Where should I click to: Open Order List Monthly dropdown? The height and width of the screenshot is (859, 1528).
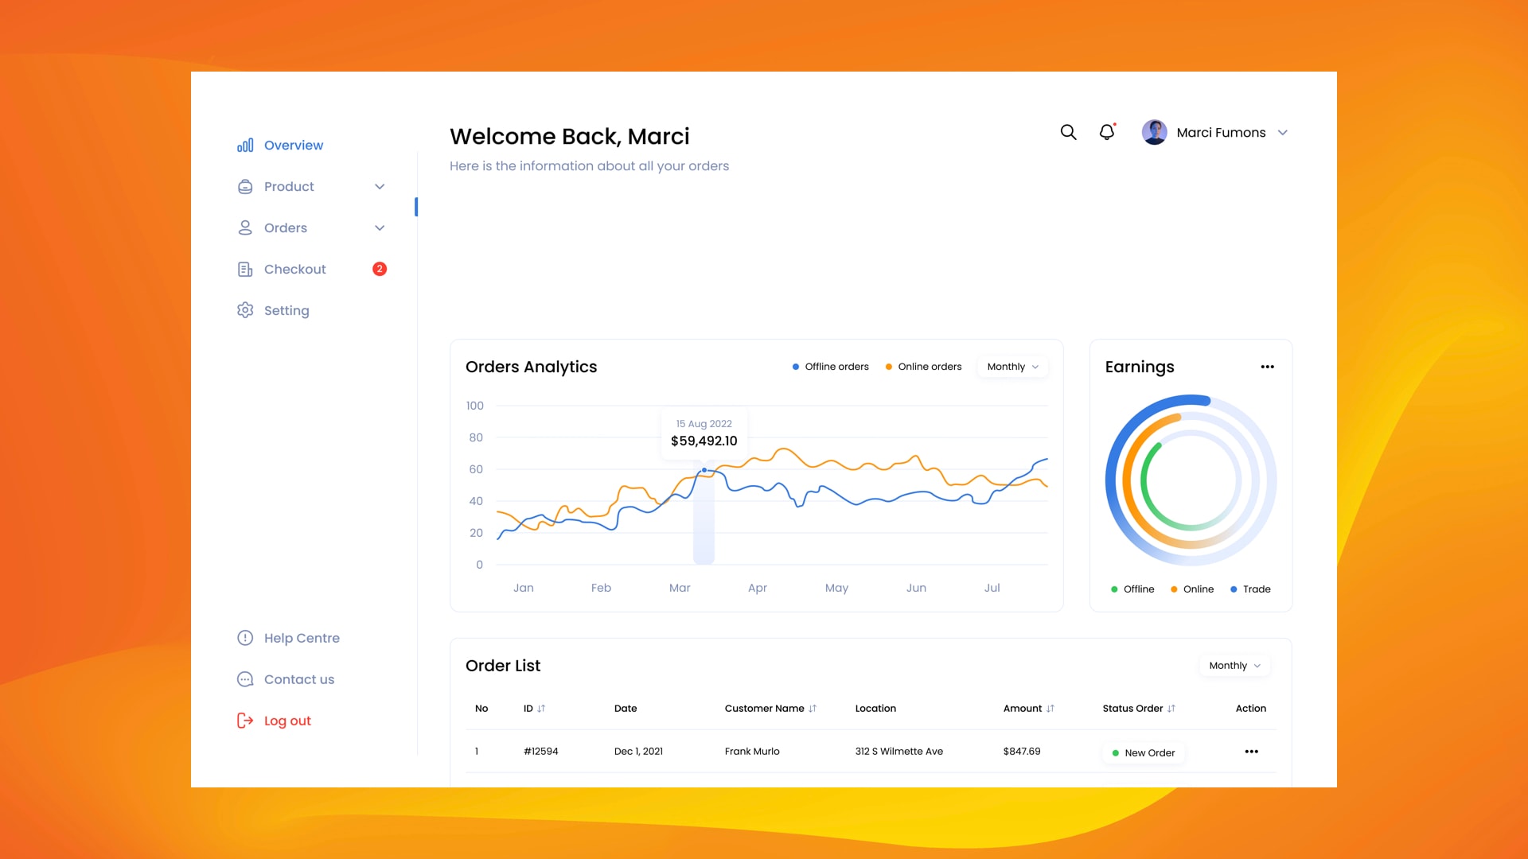coord(1234,666)
